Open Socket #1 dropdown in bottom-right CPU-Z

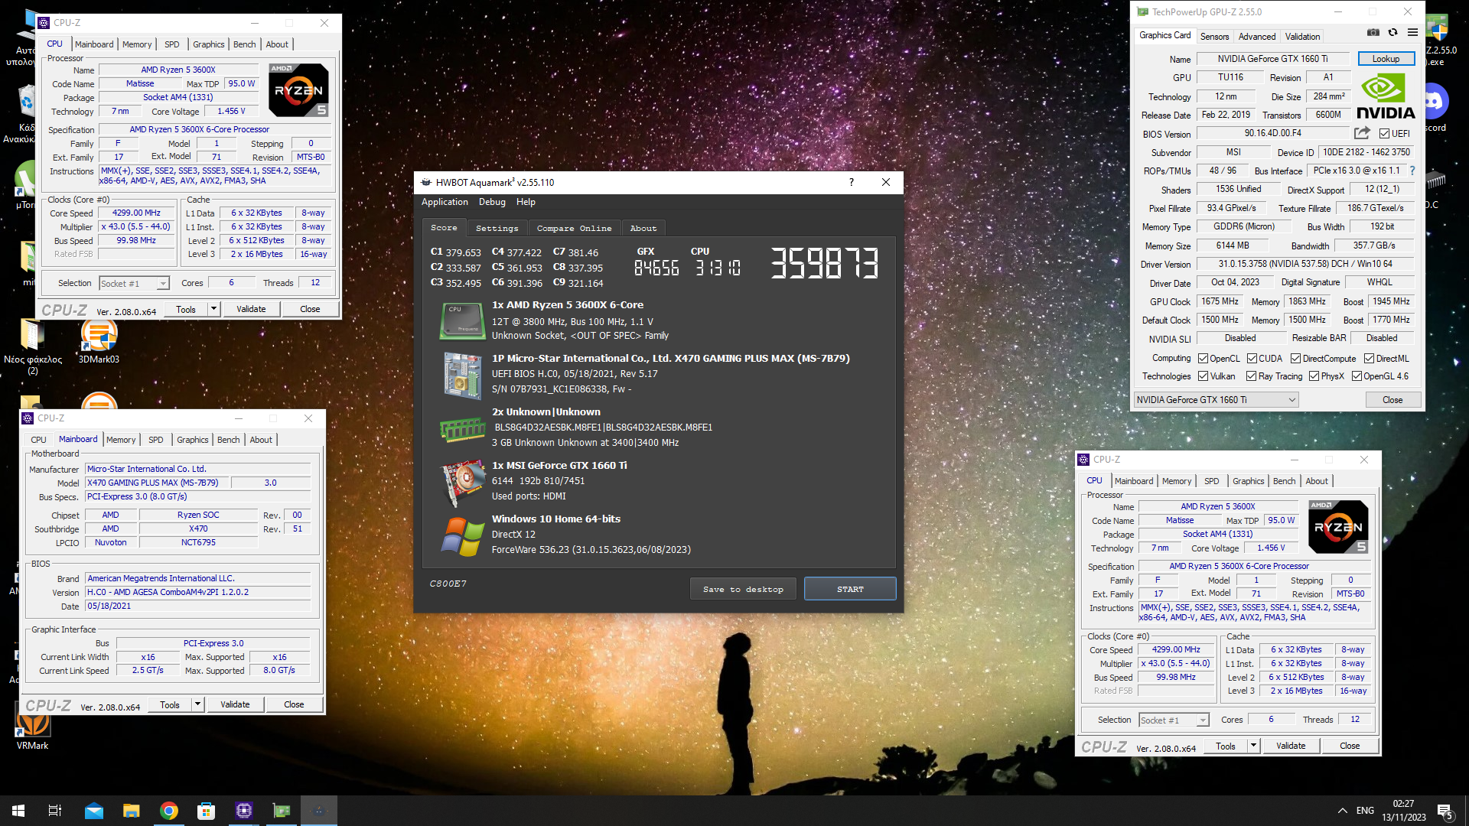click(x=1174, y=720)
